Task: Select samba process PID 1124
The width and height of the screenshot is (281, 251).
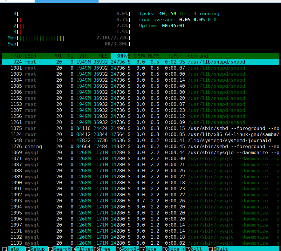Action: (x=140, y=134)
